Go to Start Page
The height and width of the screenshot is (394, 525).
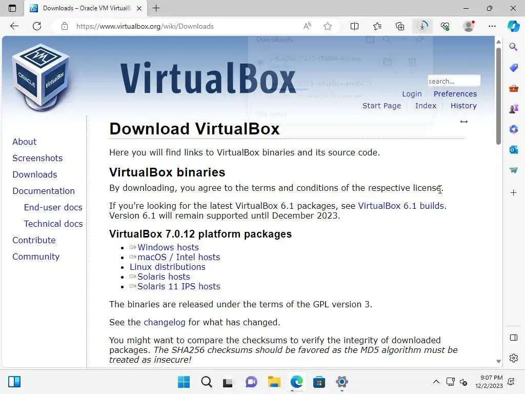(381, 106)
